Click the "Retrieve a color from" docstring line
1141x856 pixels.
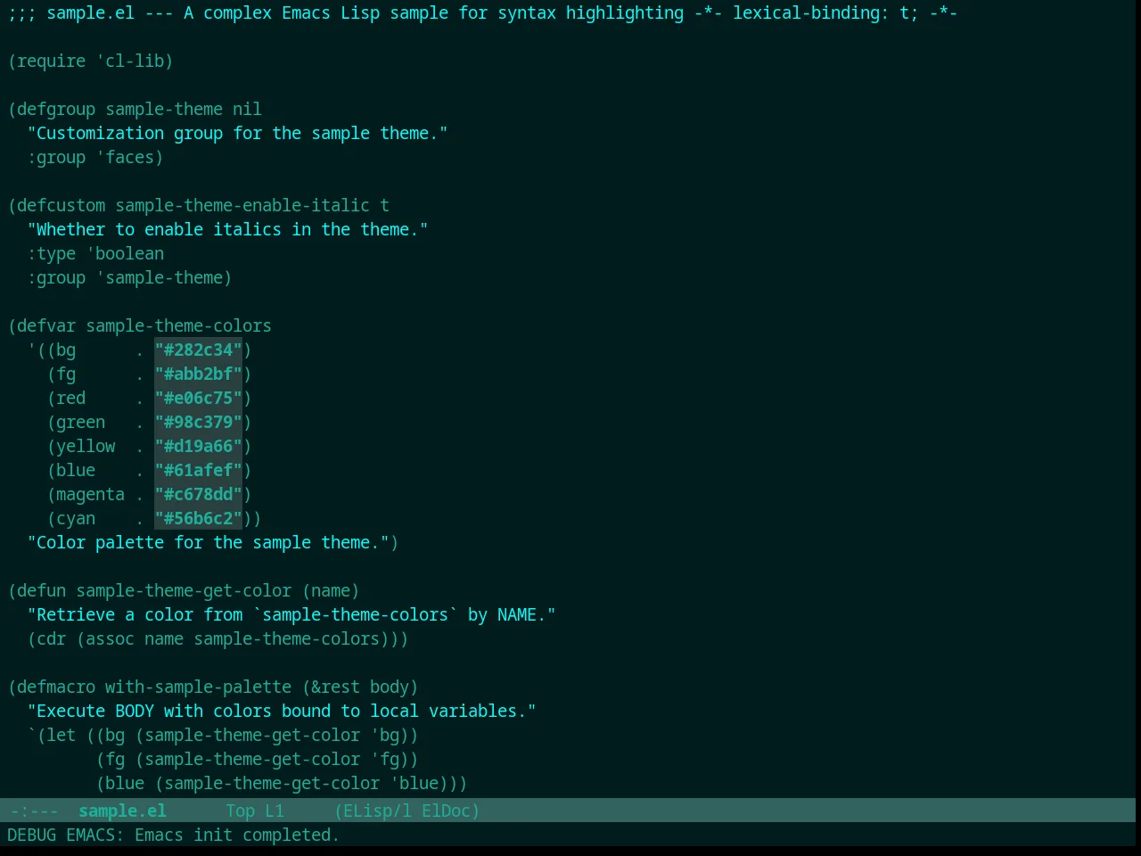click(x=291, y=614)
